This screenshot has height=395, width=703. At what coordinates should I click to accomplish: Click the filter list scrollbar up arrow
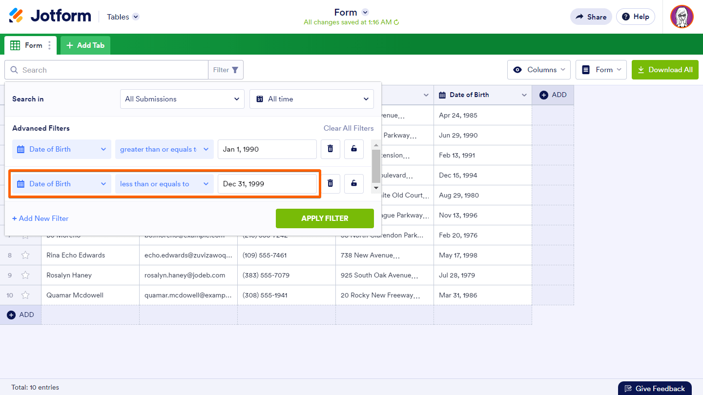[376, 144]
